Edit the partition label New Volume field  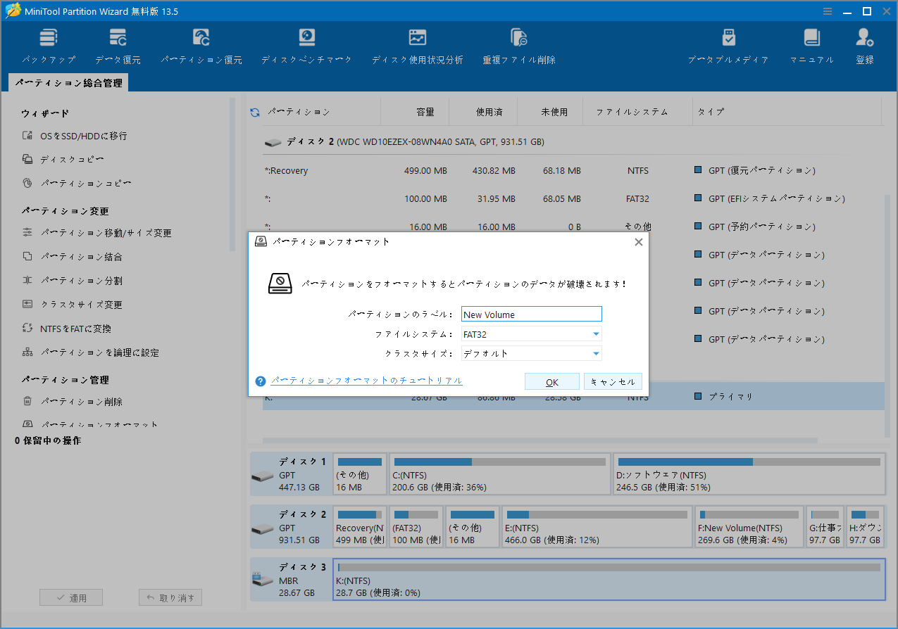pyautogui.click(x=531, y=314)
